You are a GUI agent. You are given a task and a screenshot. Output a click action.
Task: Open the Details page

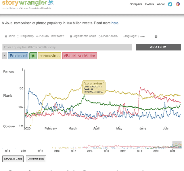pos(149,4)
